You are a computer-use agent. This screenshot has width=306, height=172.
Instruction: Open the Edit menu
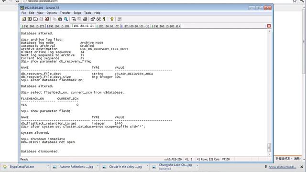[x=32, y=13]
